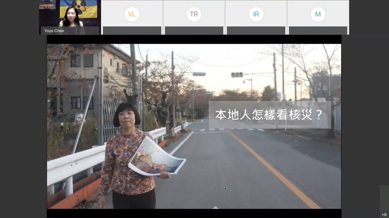The width and height of the screenshot is (389, 218).
Task: Click the Chinese caption 本地人怎樣看核災？
Action: [270, 115]
